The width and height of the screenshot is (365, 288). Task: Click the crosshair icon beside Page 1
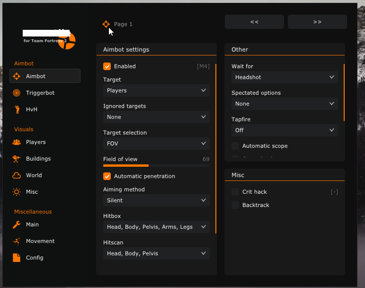(106, 24)
